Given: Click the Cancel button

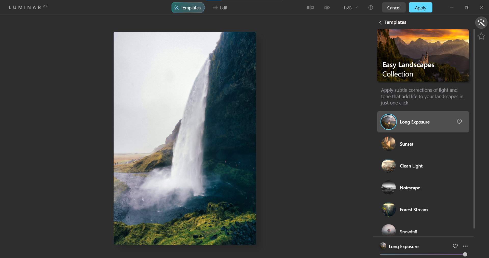Looking at the screenshot, I should click(x=394, y=8).
